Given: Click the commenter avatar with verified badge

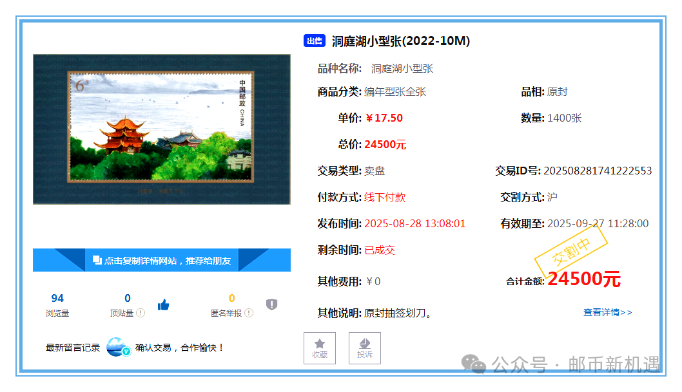Looking at the screenshot, I should (119, 347).
